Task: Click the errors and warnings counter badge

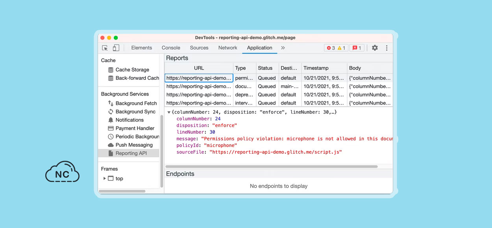Action: (x=336, y=48)
